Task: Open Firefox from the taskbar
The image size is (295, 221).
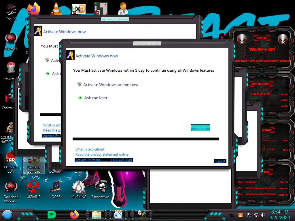Action: click(74, 215)
